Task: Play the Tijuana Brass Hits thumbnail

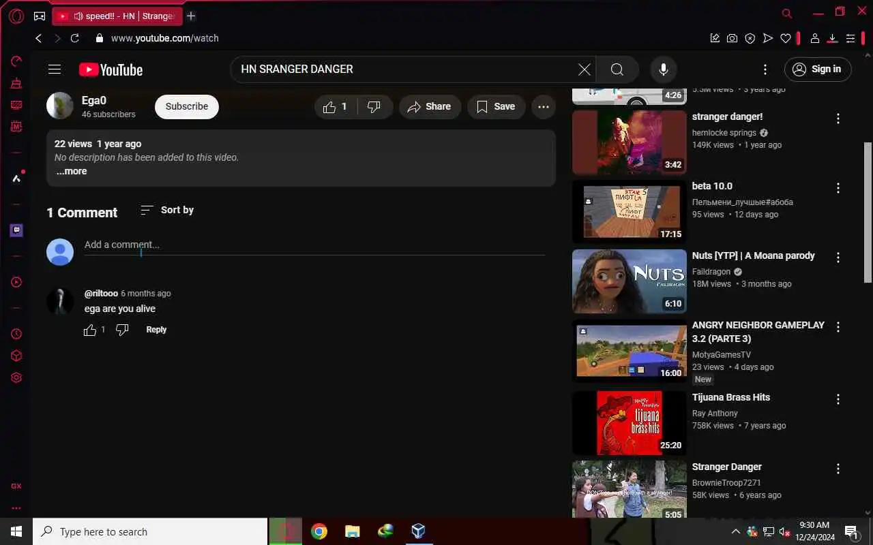Action: (630, 423)
